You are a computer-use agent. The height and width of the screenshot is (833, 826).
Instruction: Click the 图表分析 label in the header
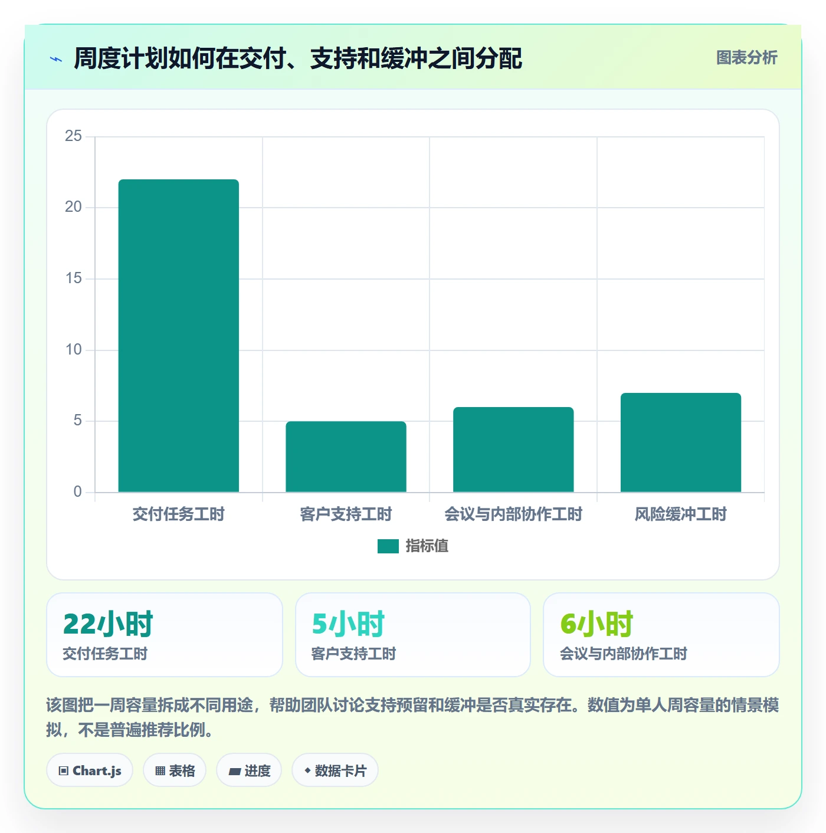tap(746, 58)
